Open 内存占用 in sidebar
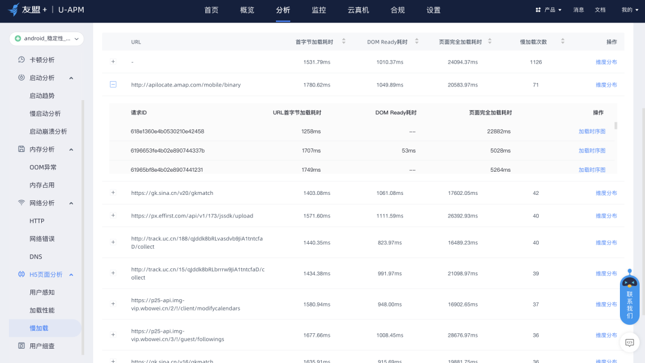The image size is (645, 363). tap(42, 185)
